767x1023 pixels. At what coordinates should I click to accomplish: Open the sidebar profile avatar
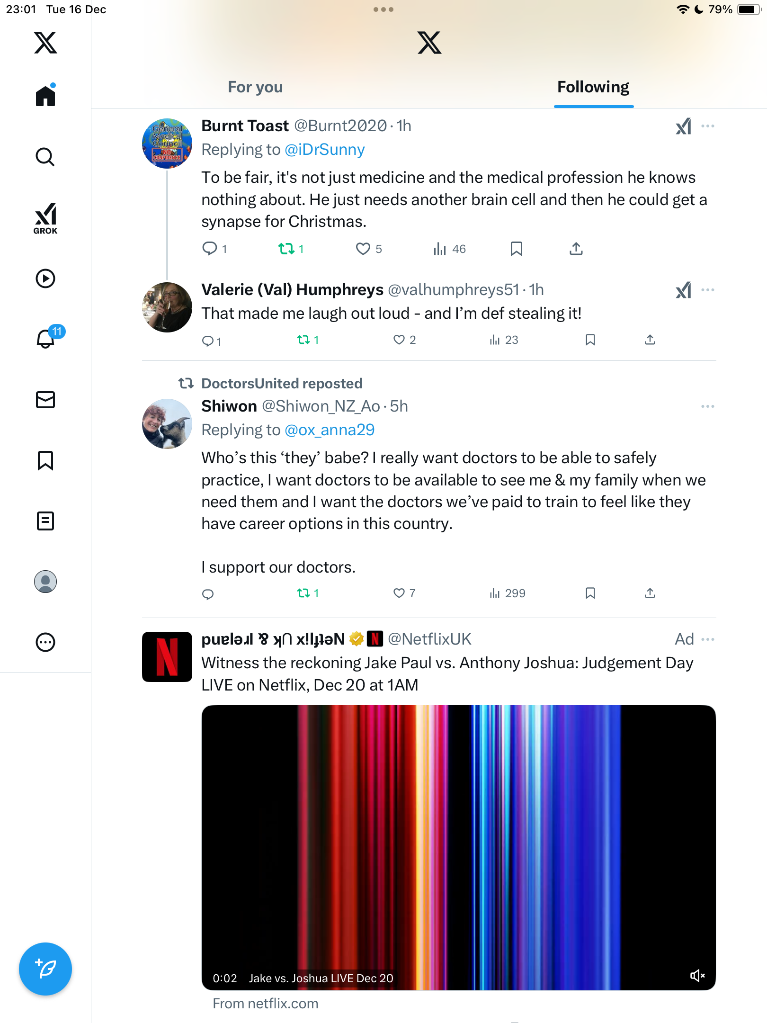[45, 582]
